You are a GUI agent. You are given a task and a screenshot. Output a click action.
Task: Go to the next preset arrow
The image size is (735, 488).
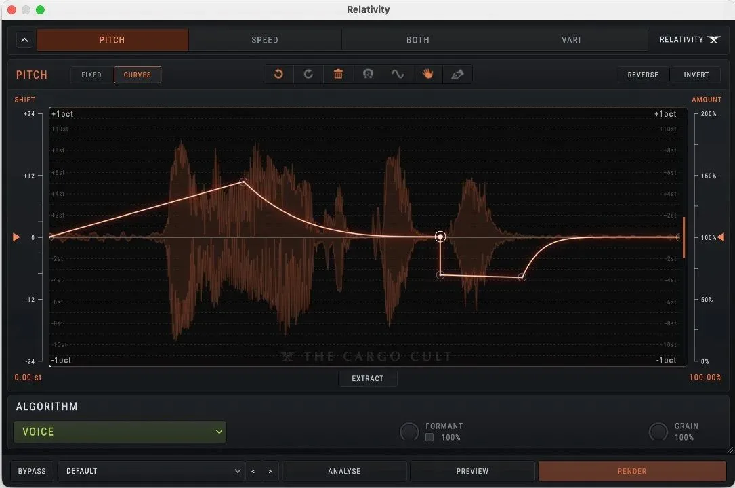coord(270,471)
